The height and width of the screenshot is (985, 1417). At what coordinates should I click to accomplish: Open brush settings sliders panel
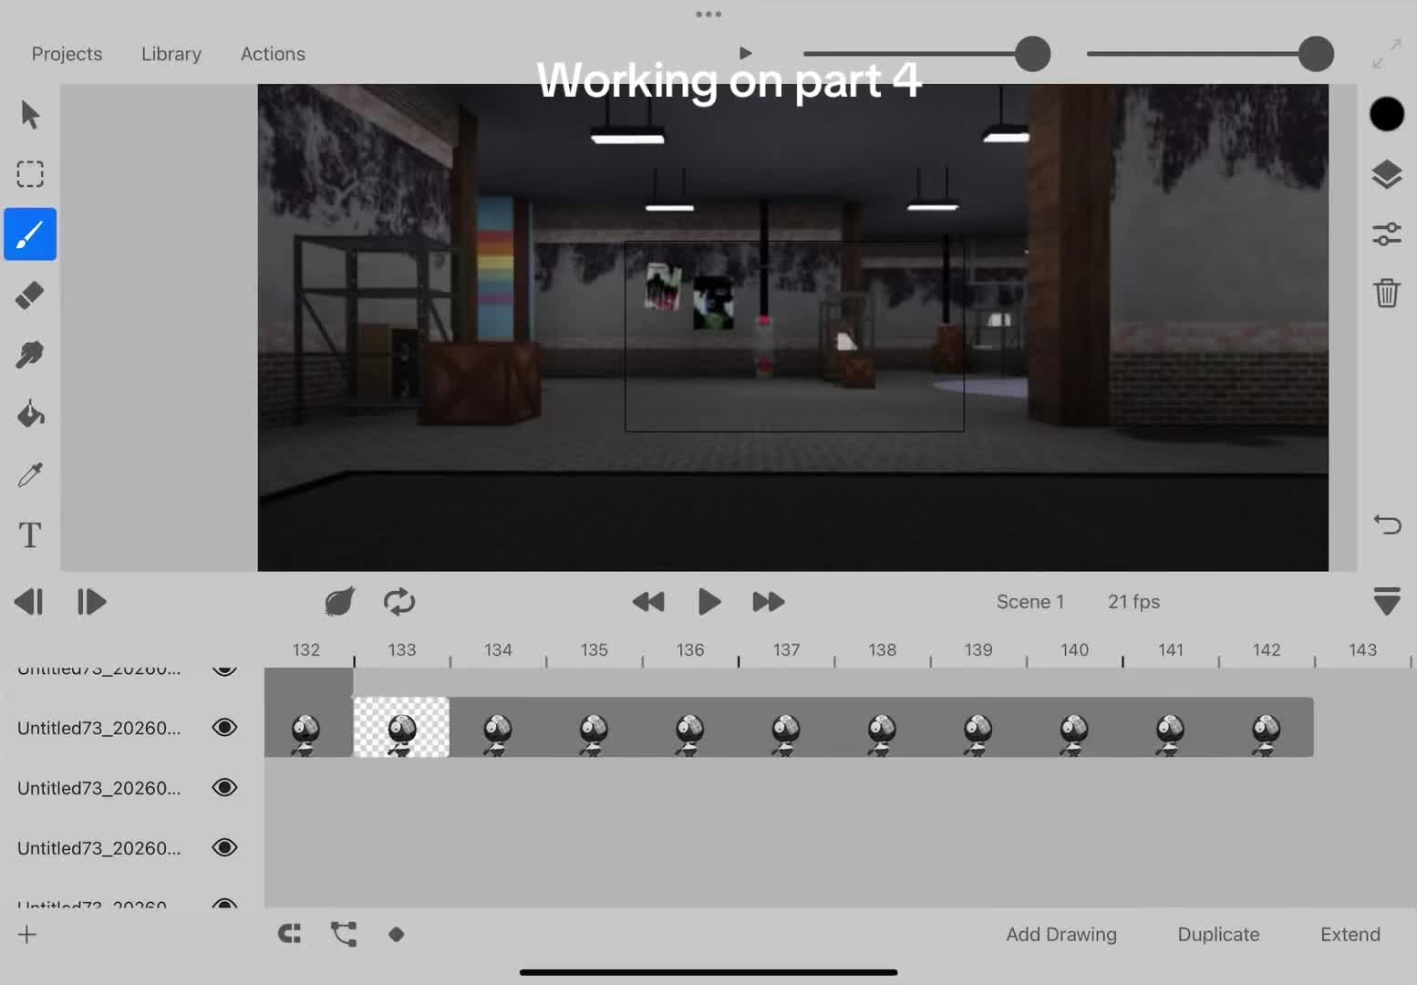(x=1387, y=233)
